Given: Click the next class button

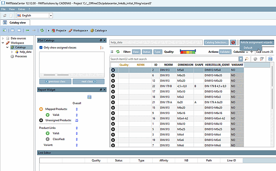Looking at the screenshot, I should pos(89,81).
